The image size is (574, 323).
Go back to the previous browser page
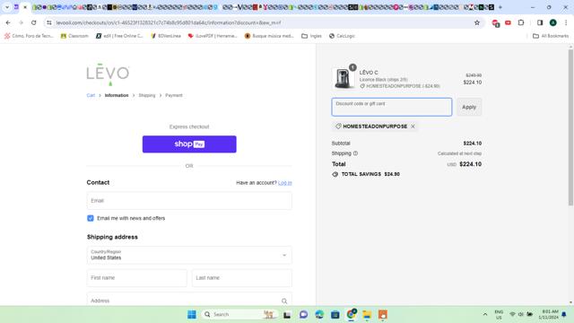coord(8,22)
